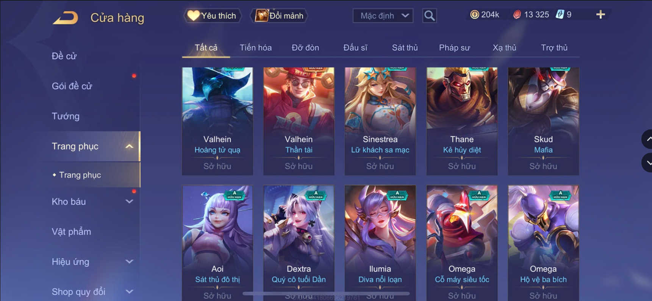The image size is (652, 301).
Task: Click the scroll up arrow on right edge
Action: 647,139
